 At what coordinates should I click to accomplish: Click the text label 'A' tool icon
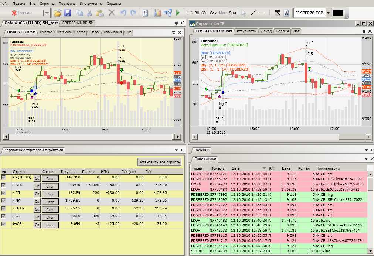click(286, 13)
